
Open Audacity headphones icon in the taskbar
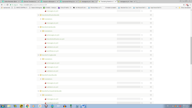pos(65,106)
